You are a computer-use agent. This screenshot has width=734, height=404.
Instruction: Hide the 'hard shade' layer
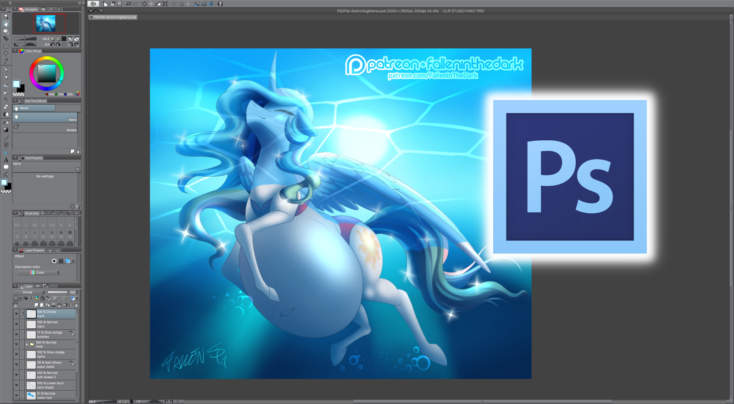16,385
